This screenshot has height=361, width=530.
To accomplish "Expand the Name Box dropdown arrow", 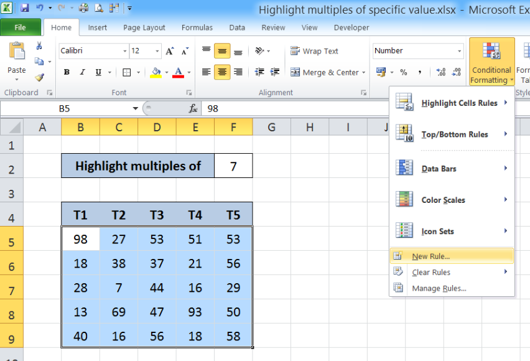I will (135, 108).
